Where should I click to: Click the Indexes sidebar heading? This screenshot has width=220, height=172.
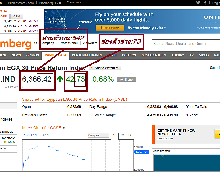[x=6, y=119]
